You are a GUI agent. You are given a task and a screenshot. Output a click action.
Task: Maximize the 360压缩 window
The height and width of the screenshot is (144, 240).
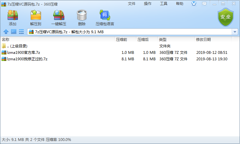[x=223, y=4]
